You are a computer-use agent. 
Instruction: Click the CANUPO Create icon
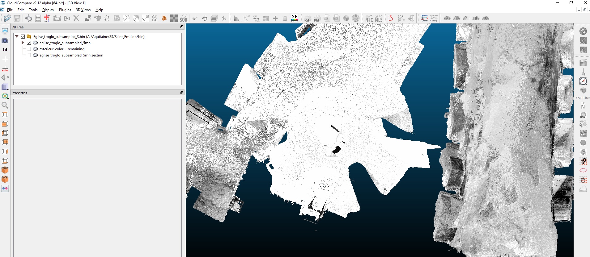[x=424, y=18]
